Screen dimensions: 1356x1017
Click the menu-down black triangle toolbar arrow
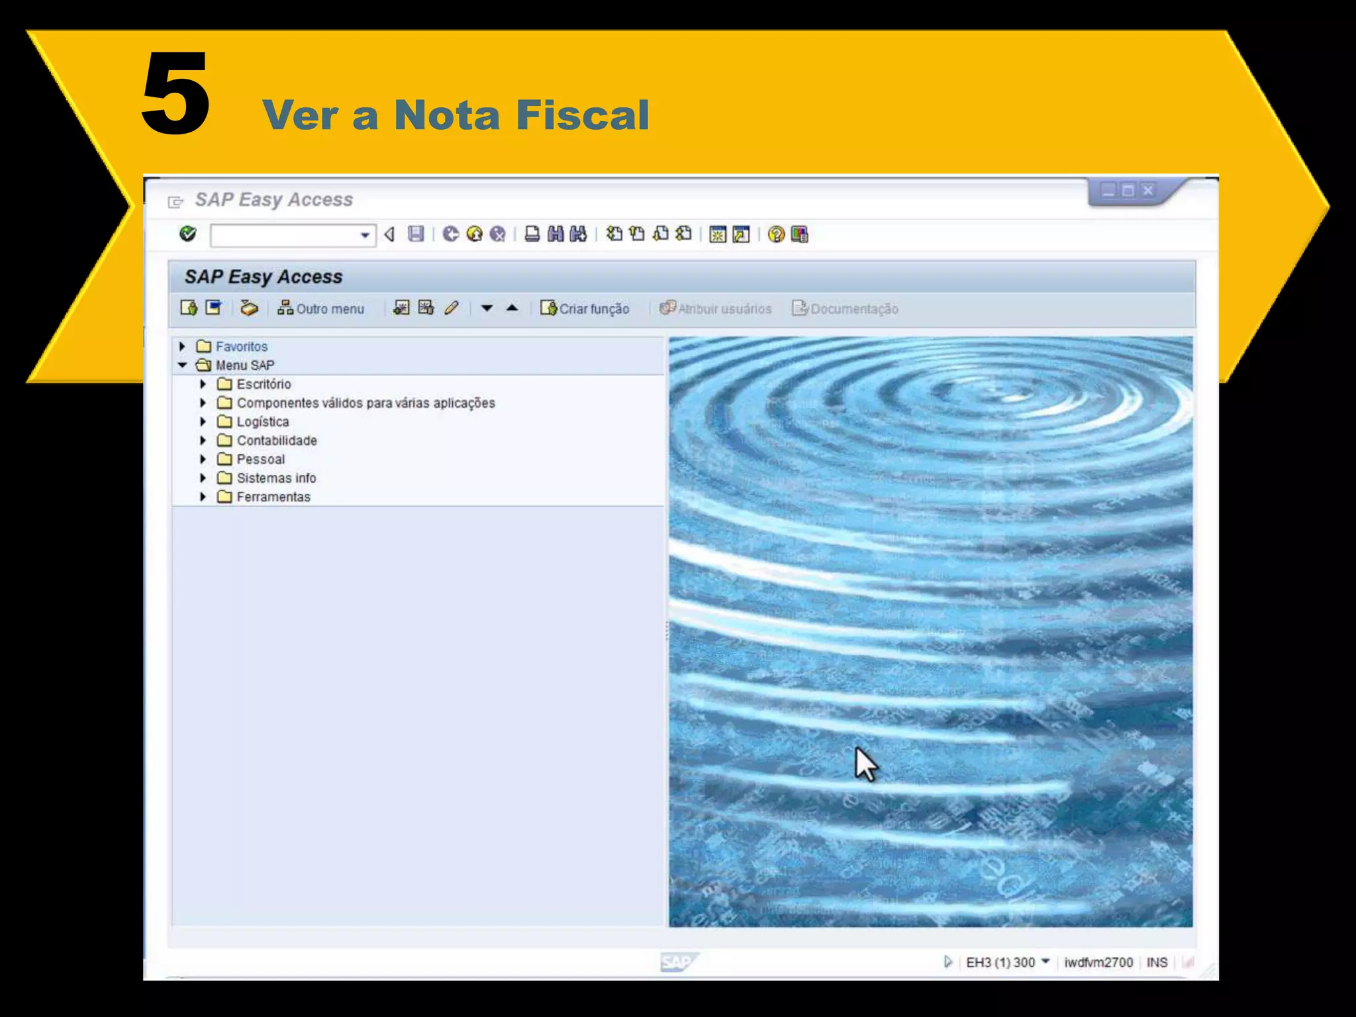click(x=487, y=308)
